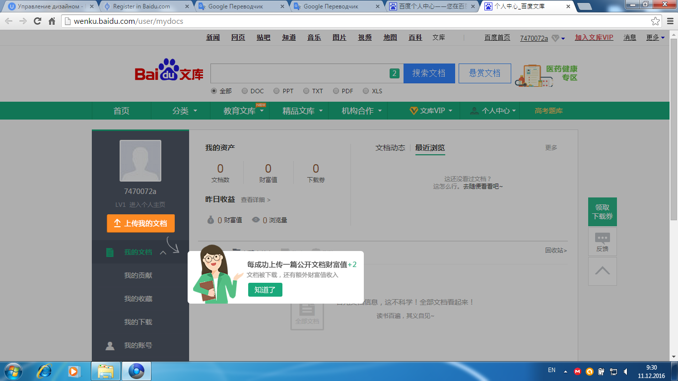Click the 我的账号 person icon in sidebar
The height and width of the screenshot is (381, 678).
[x=110, y=346]
